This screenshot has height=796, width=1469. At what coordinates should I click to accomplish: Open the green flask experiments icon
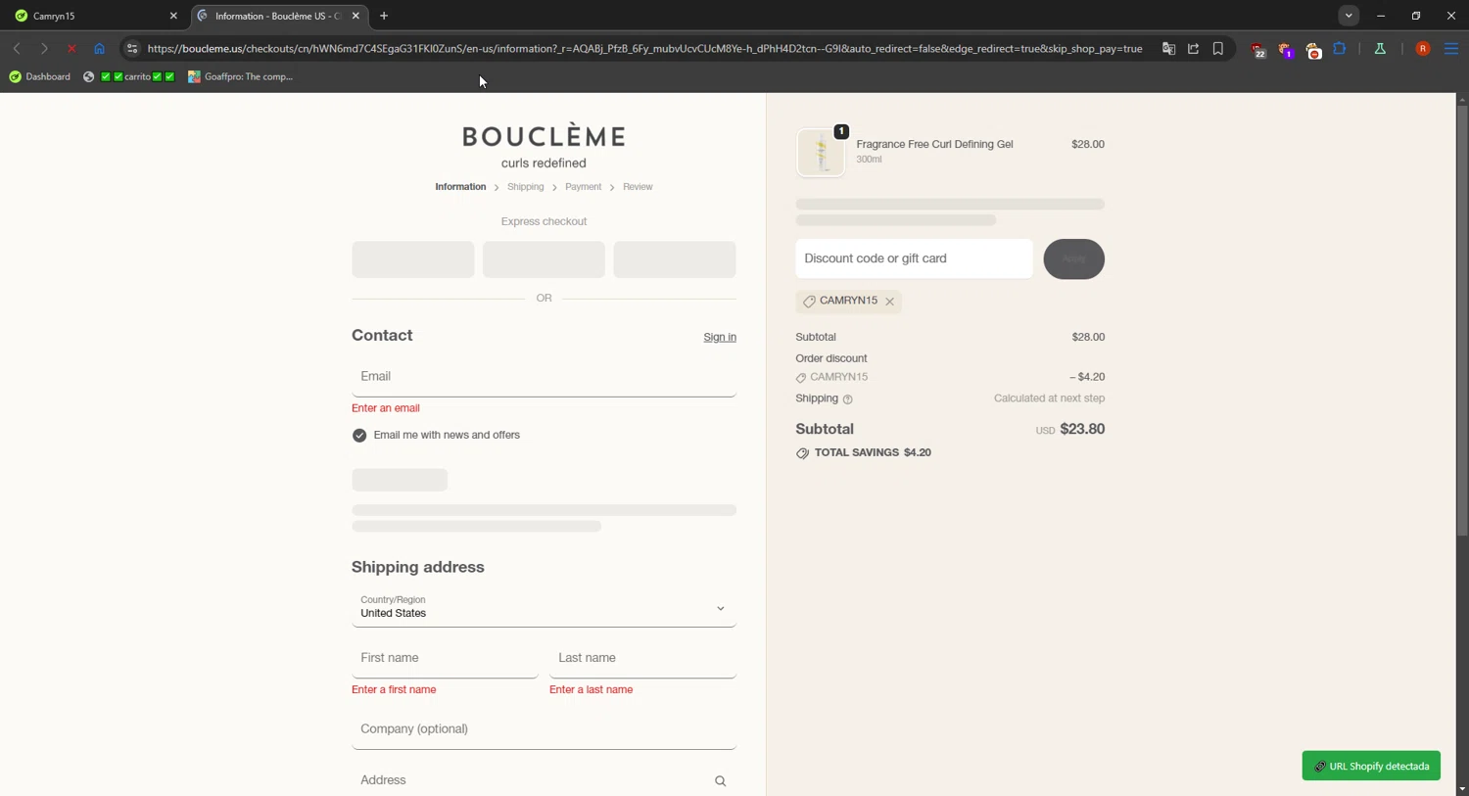[x=1380, y=48]
